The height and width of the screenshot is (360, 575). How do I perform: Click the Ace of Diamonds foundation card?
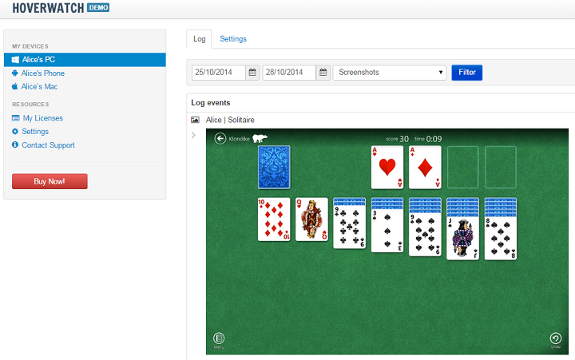click(x=425, y=167)
